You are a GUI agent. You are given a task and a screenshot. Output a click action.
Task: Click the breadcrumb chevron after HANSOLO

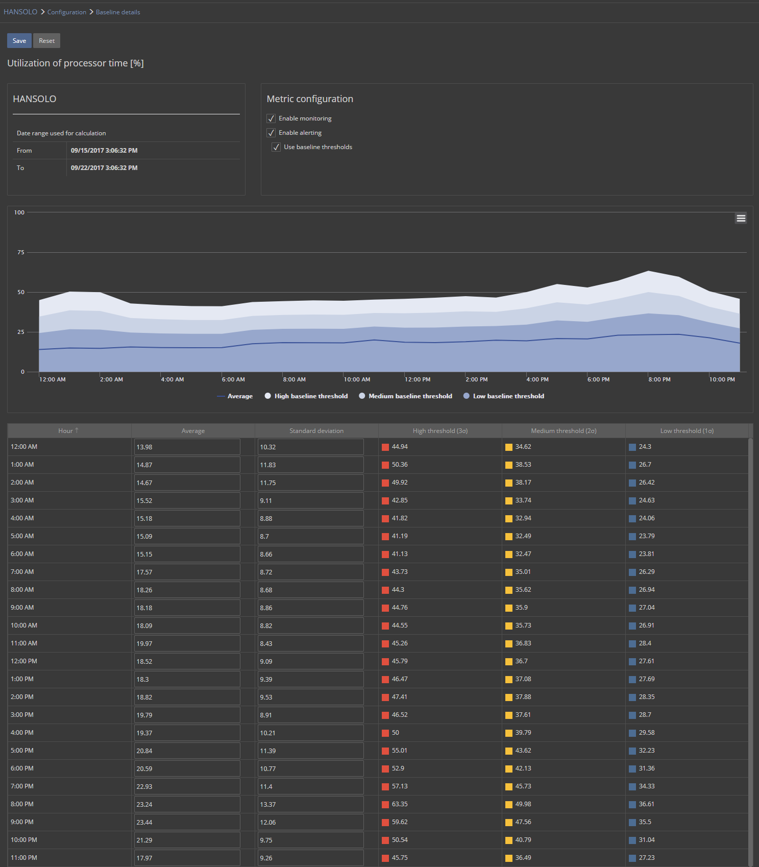[x=43, y=12]
